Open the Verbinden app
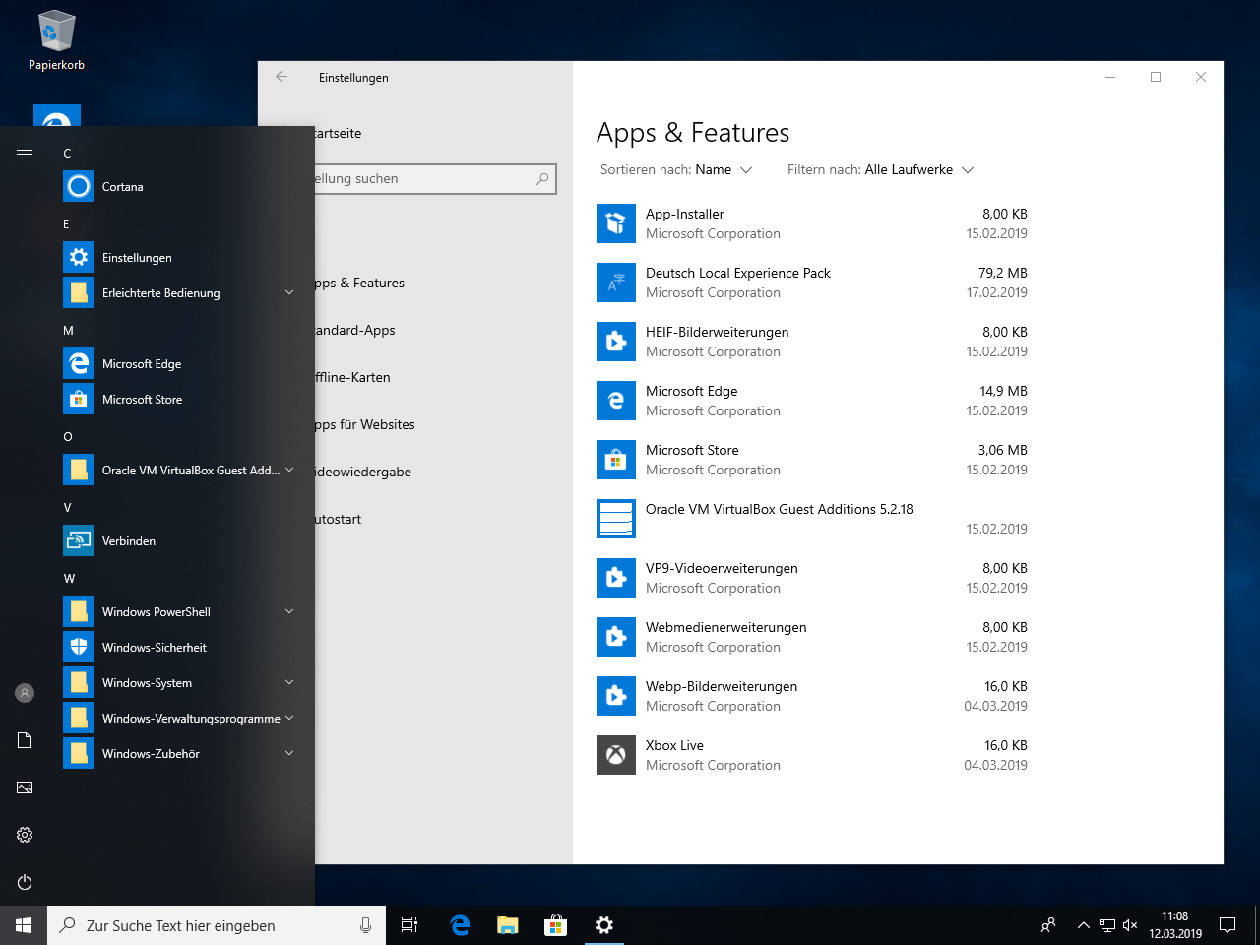The height and width of the screenshot is (945, 1260). point(128,541)
